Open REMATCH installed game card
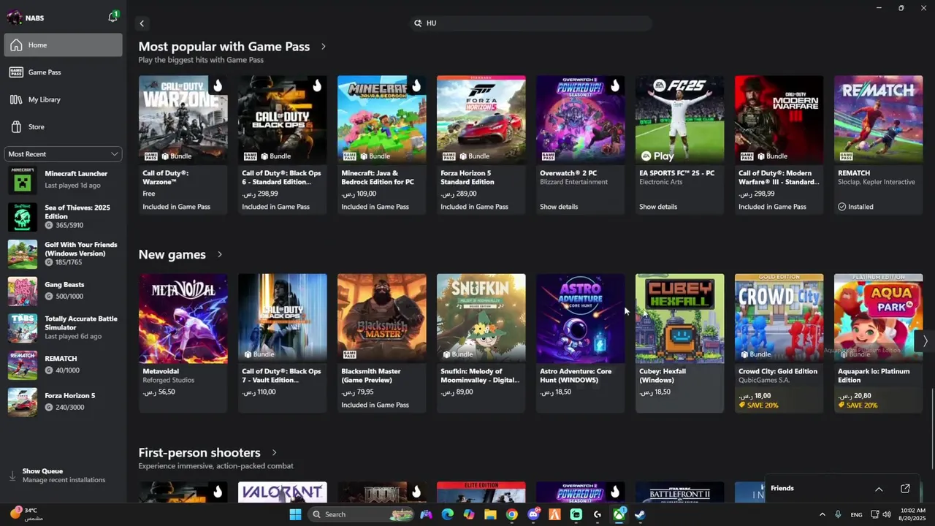Viewport: 935px width, 526px height. (879, 145)
